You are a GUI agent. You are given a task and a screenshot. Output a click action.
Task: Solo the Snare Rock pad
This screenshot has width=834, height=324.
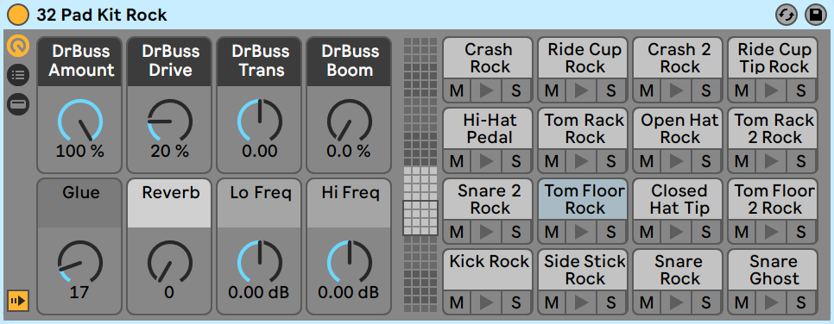point(706,302)
